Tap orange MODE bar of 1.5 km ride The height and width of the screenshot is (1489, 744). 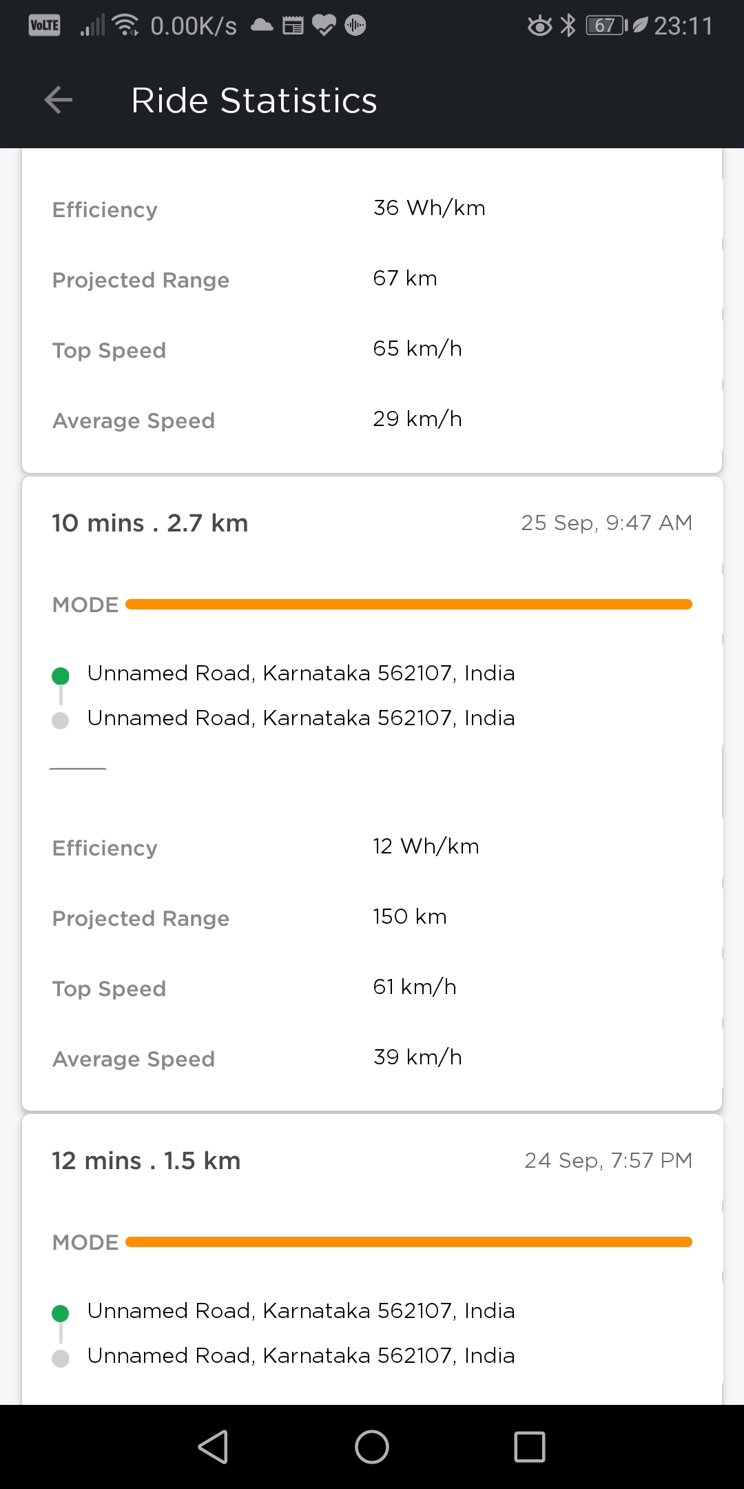click(x=409, y=1242)
